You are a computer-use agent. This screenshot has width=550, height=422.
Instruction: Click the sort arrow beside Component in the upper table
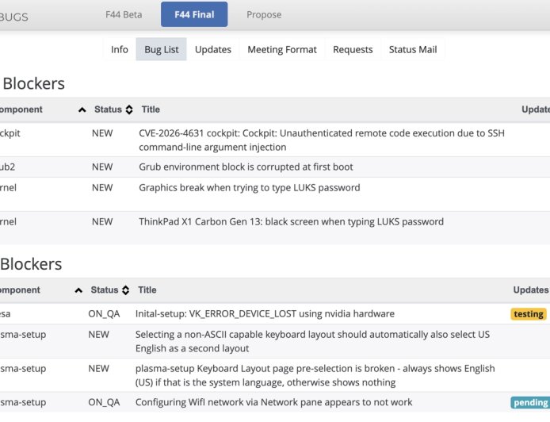pyautogui.click(x=82, y=110)
